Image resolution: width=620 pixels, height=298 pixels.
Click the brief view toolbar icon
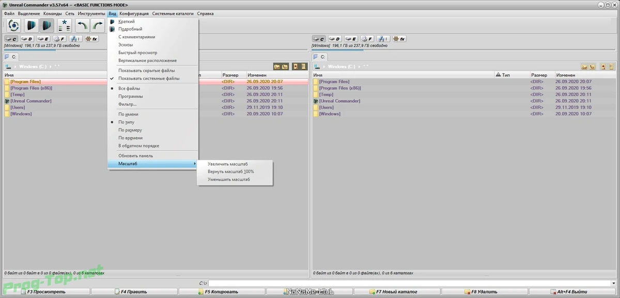pyautogui.click(x=32, y=25)
